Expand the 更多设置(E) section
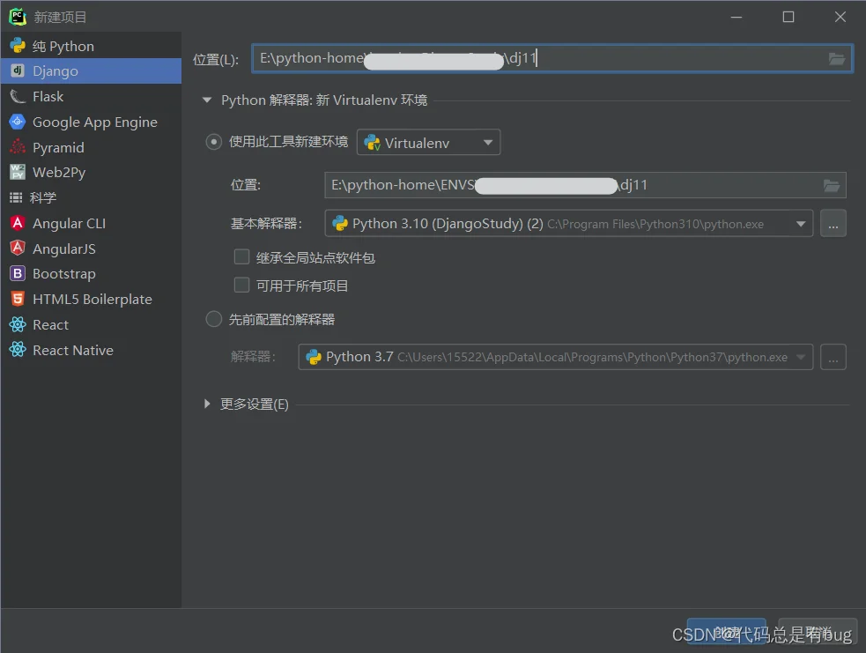866x653 pixels. click(x=207, y=404)
